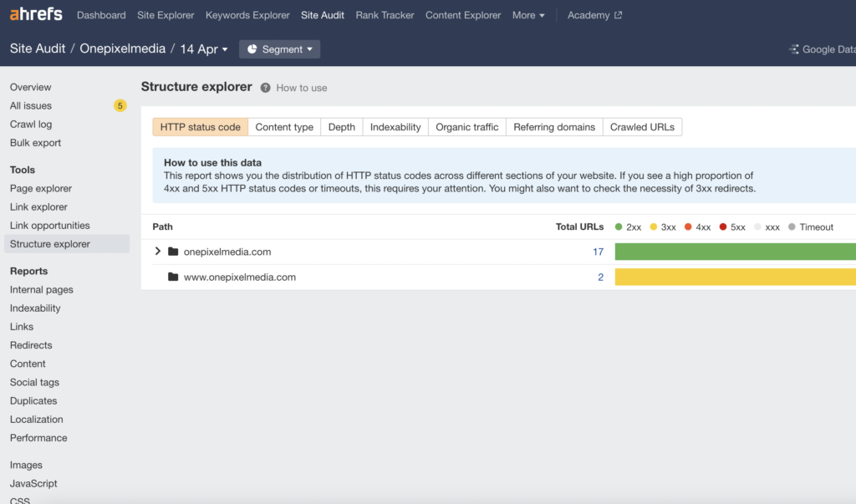Open the Crawled URLs tab
This screenshot has width=856, height=504.
pyautogui.click(x=642, y=127)
